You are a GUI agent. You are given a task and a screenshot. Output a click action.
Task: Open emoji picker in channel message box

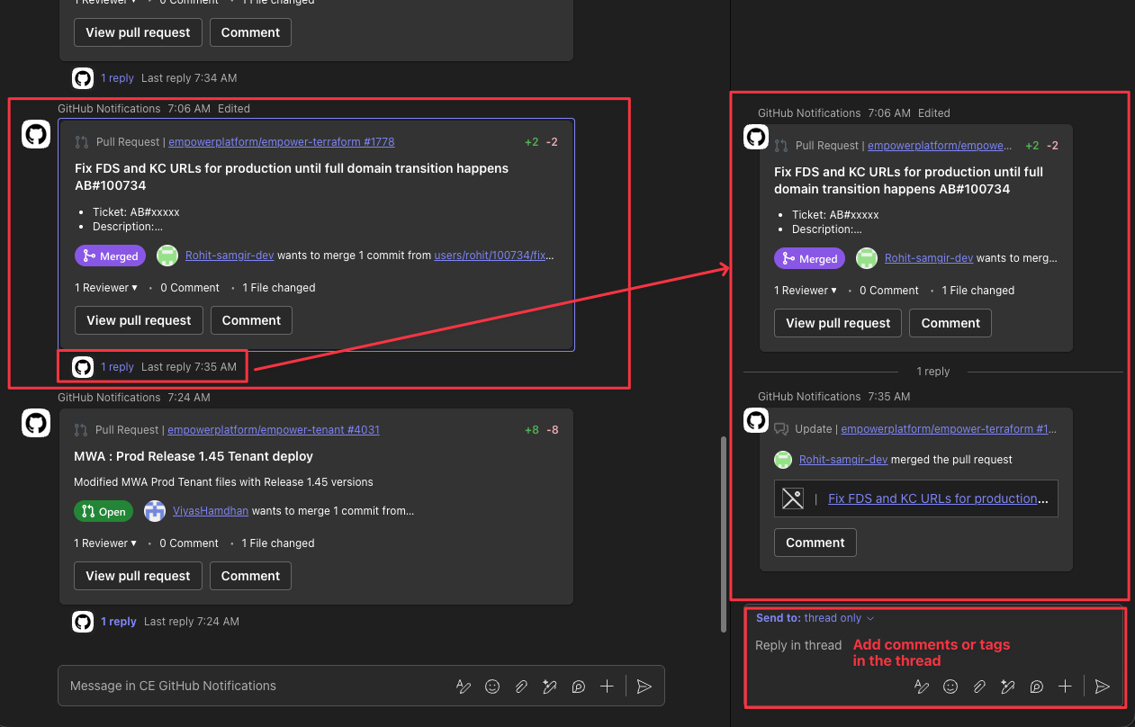point(492,687)
